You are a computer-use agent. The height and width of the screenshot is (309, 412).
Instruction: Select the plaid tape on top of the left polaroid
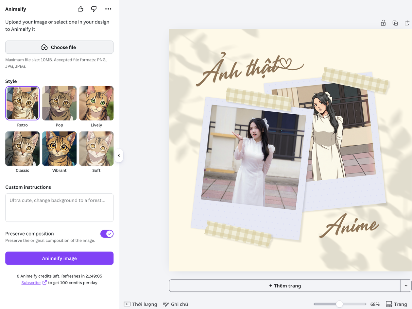point(259,99)
